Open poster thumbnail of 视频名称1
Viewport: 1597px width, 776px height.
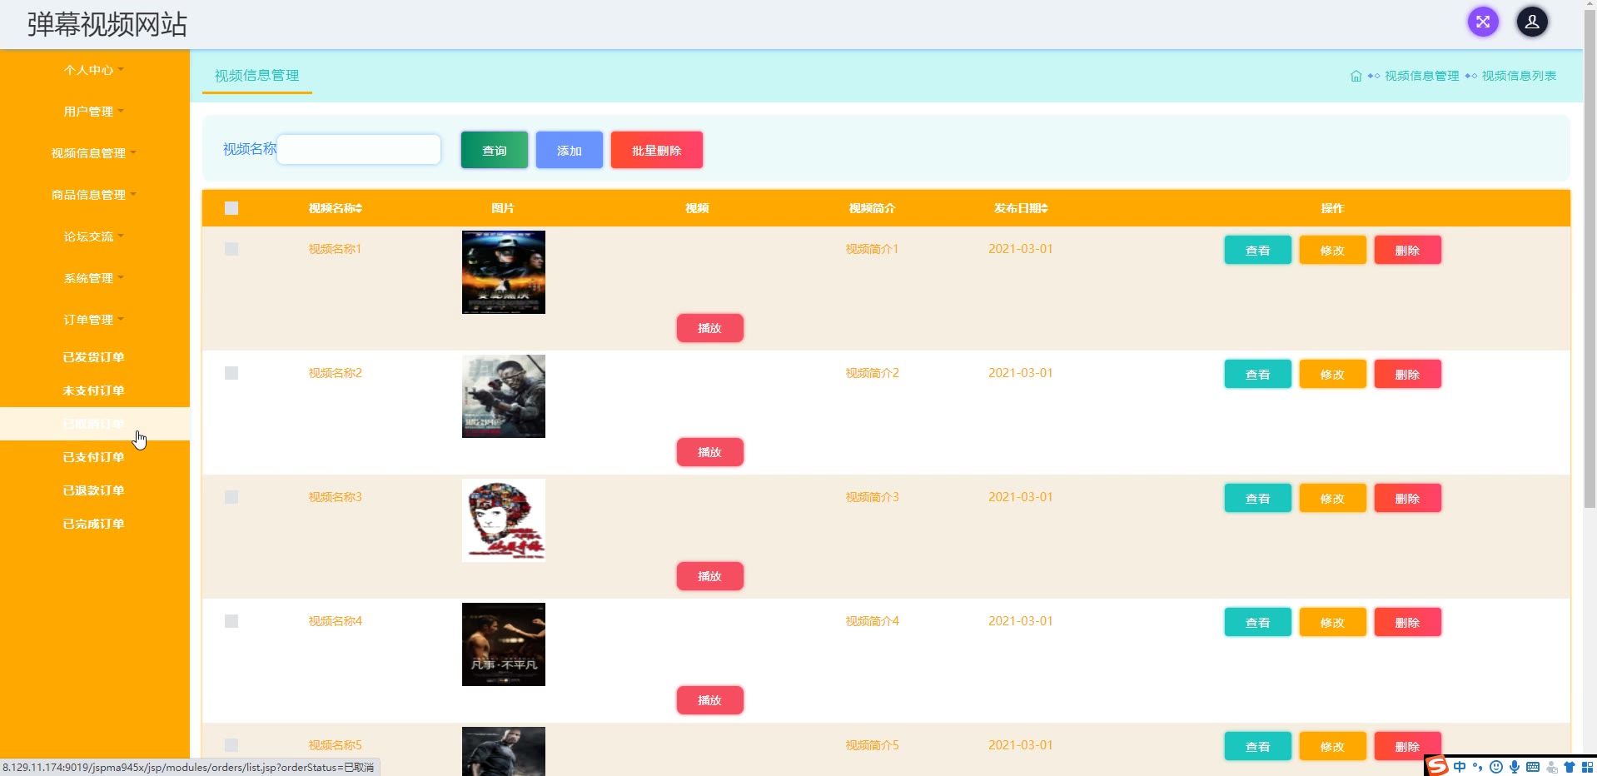point(504,272)
